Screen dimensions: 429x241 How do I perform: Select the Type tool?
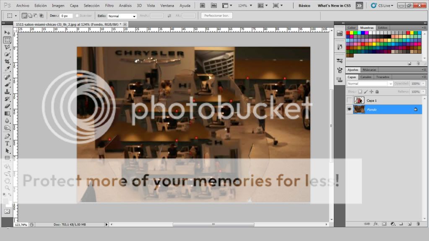point(7,143)
